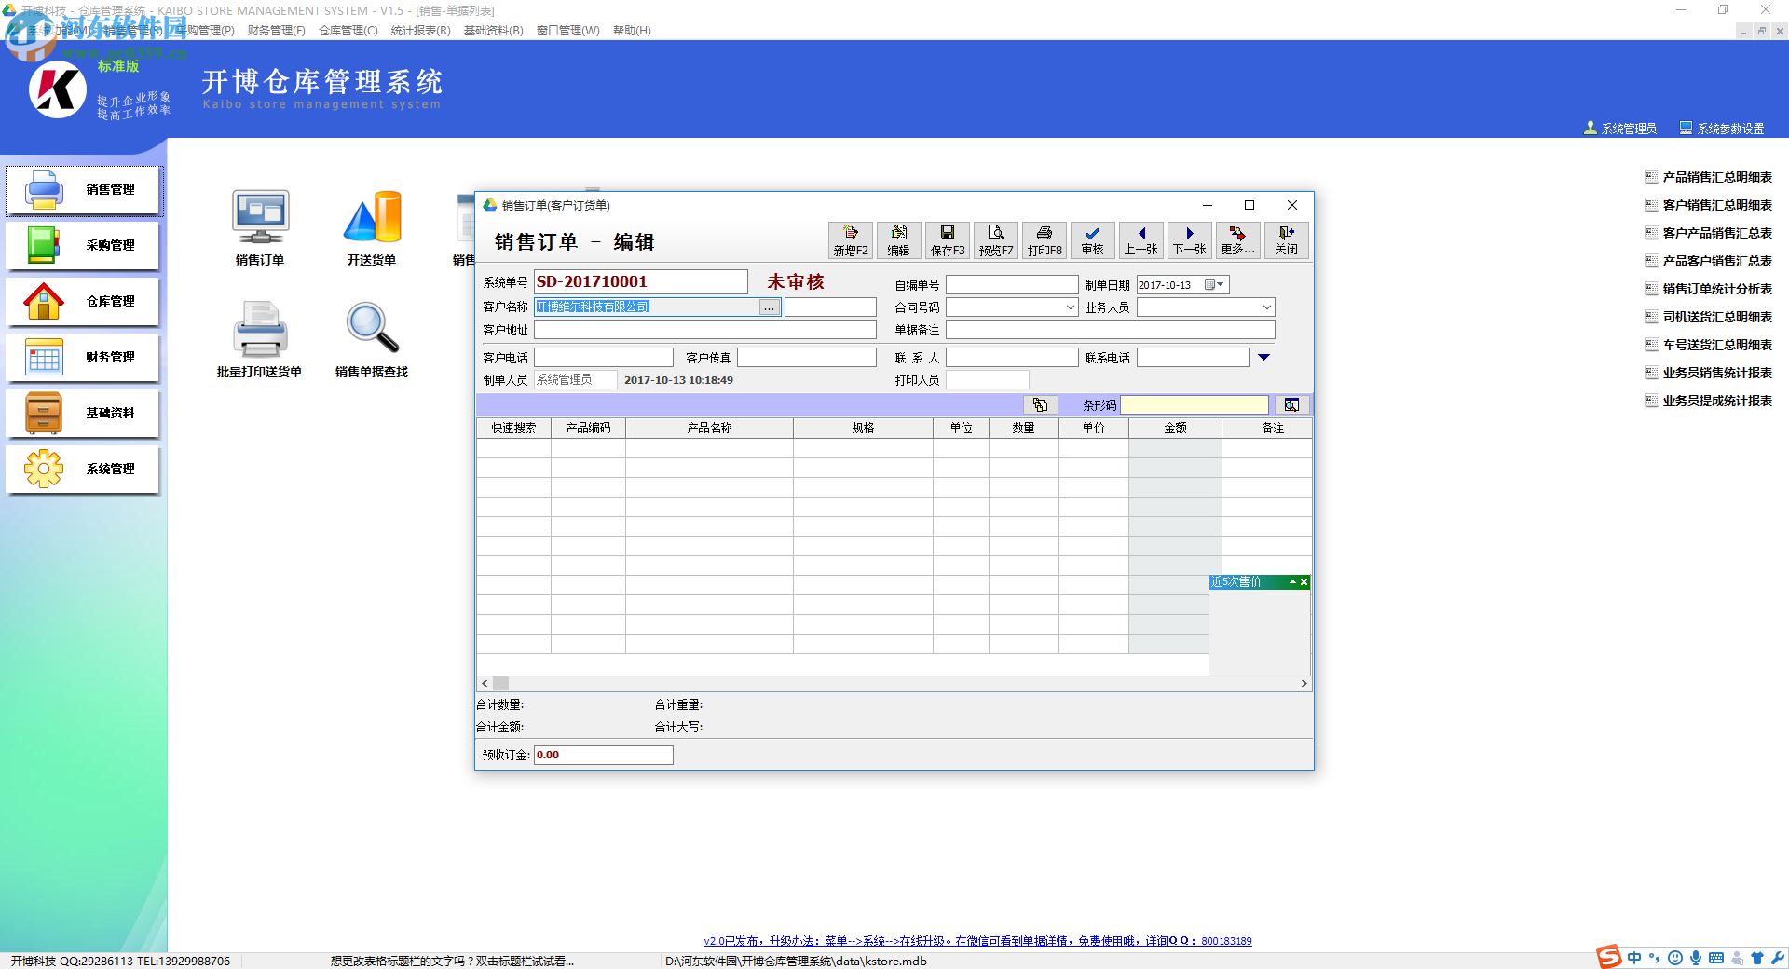The image size is (1789, 969).
Task: Collapse the 近5次售价 panel
Action: click(1293, 582)
